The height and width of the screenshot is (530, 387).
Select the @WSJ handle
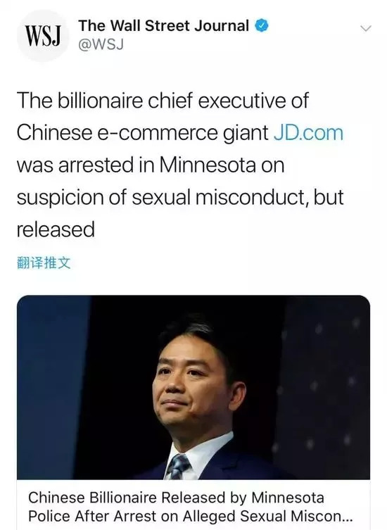(101, 44)
